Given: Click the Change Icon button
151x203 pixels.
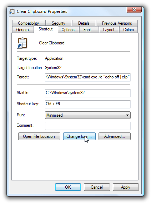Looking at the screenshot, I should point(79,136).
